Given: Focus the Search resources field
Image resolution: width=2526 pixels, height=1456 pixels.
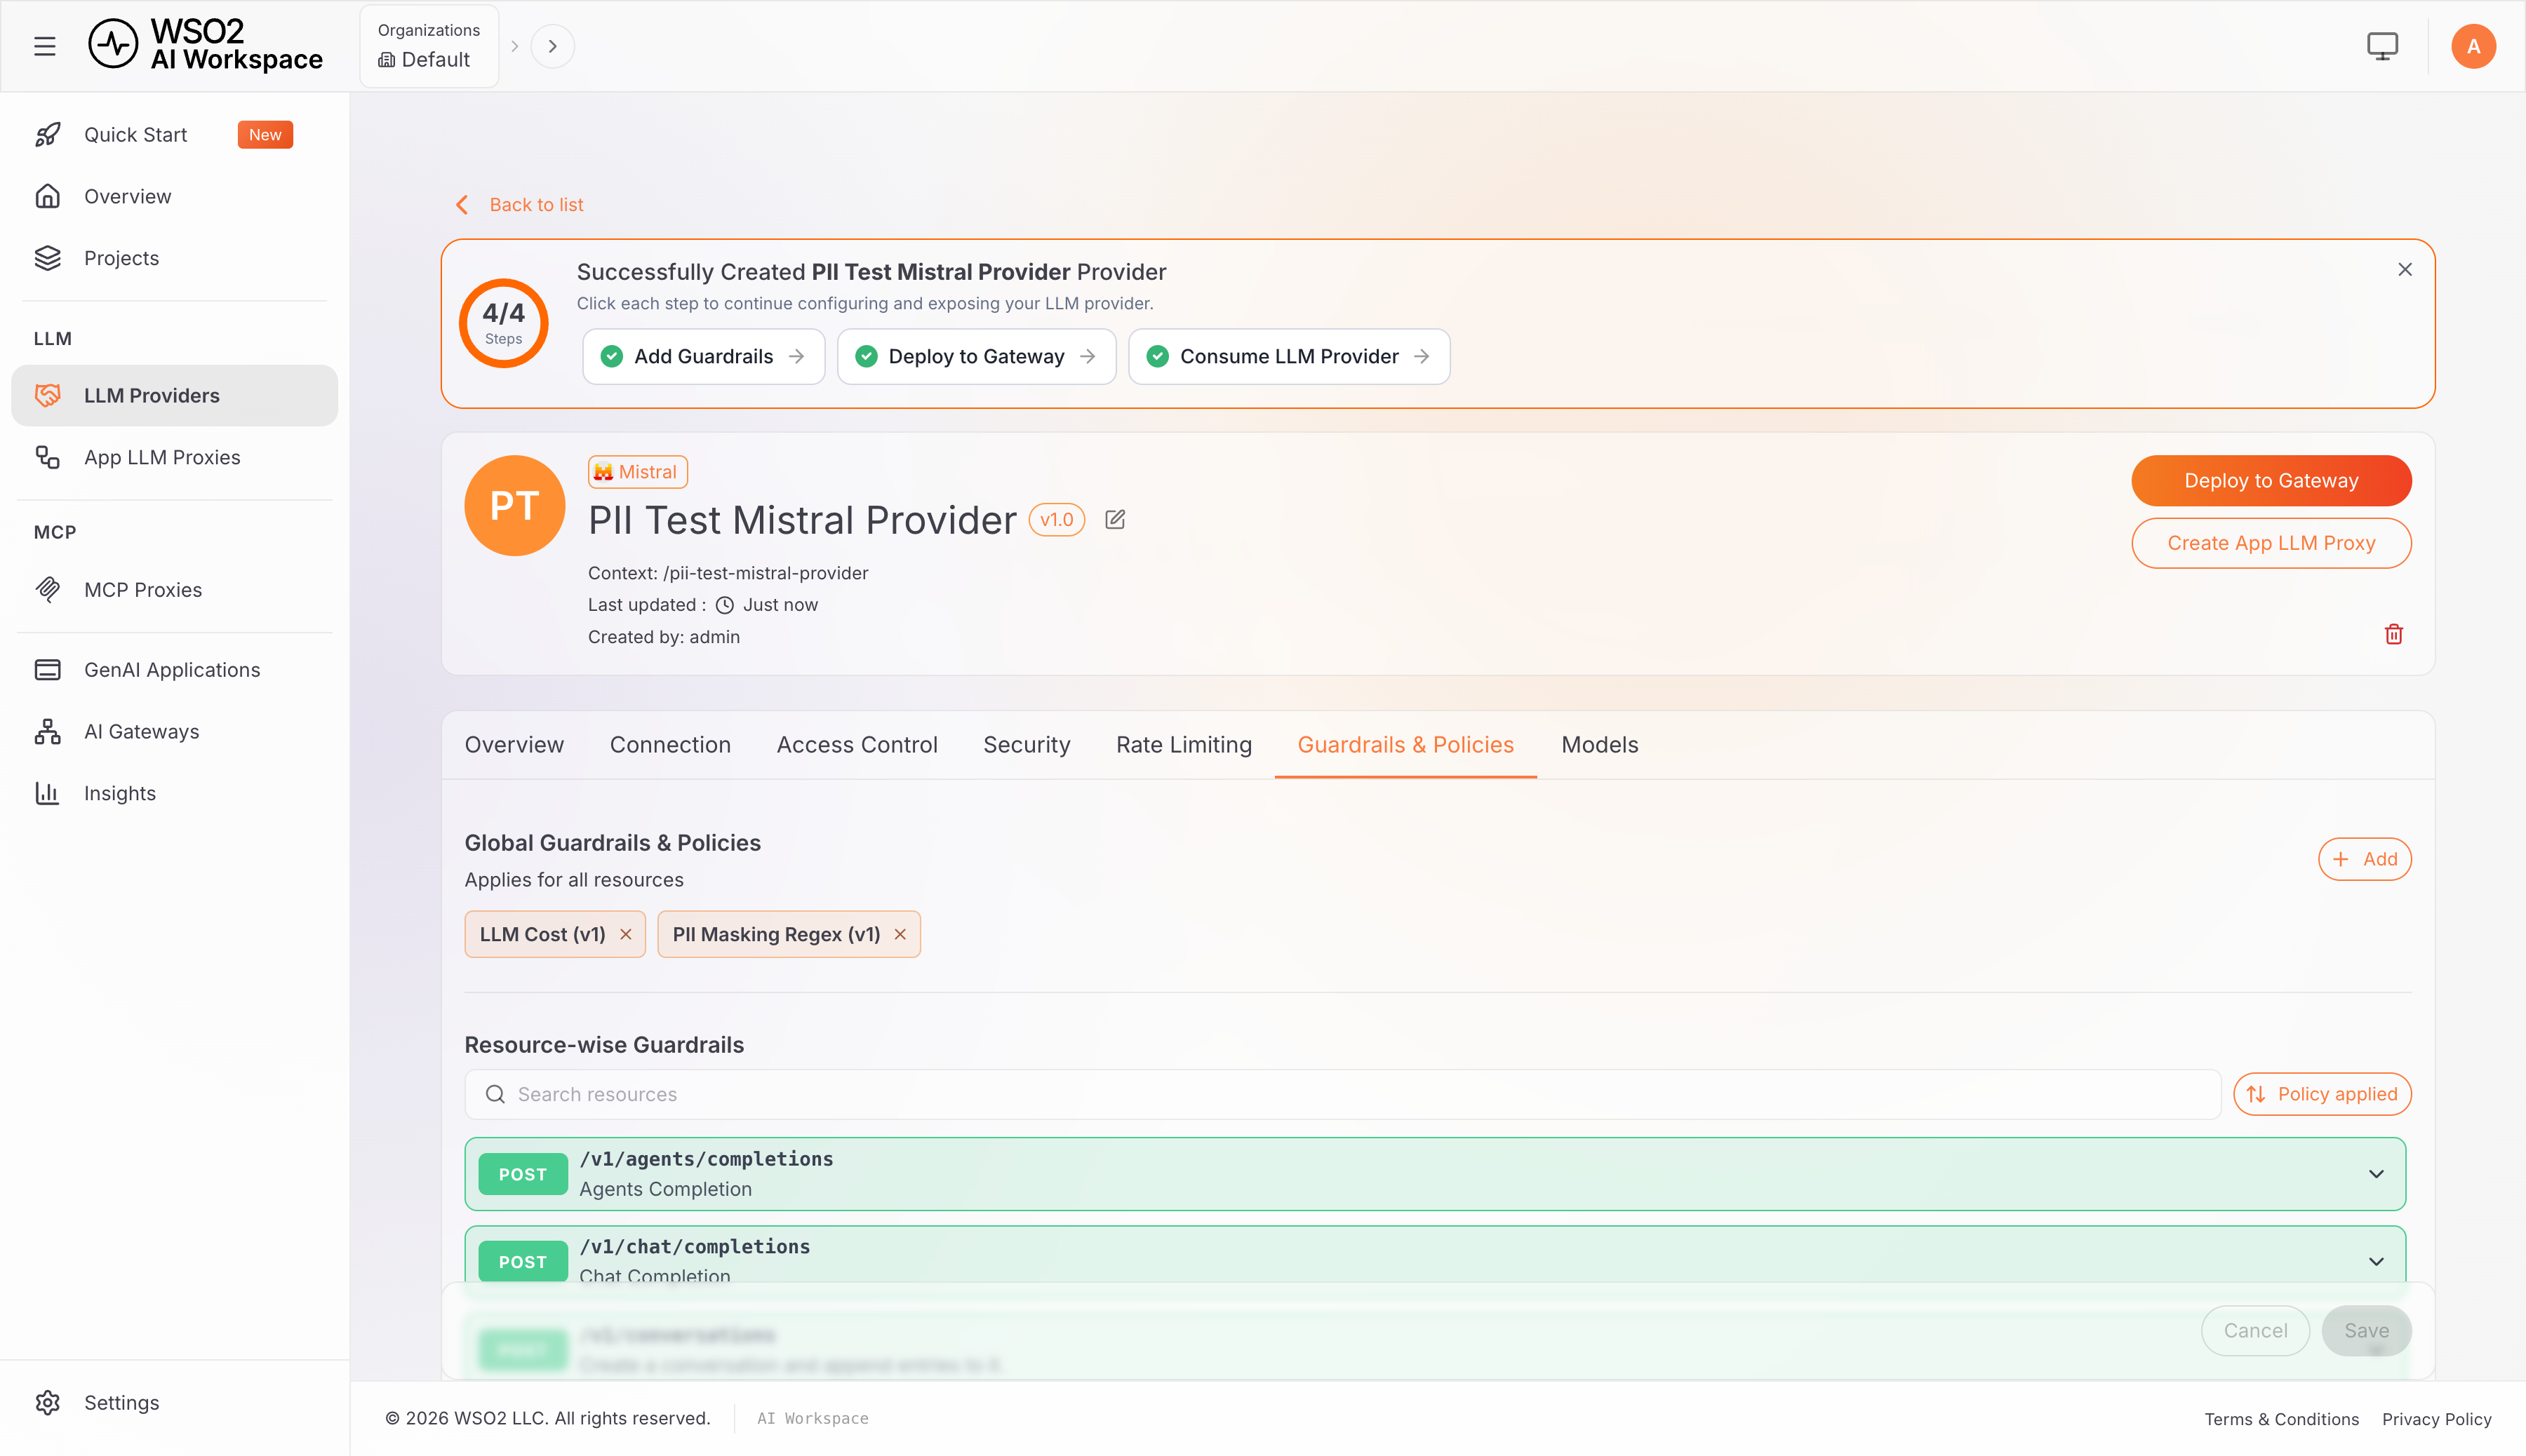Looking at the screenshot, I should (1342, 1095).
